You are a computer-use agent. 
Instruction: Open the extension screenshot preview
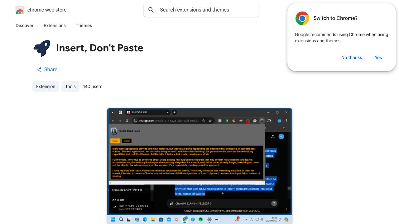pyautogui.click(x=199, y=166)
